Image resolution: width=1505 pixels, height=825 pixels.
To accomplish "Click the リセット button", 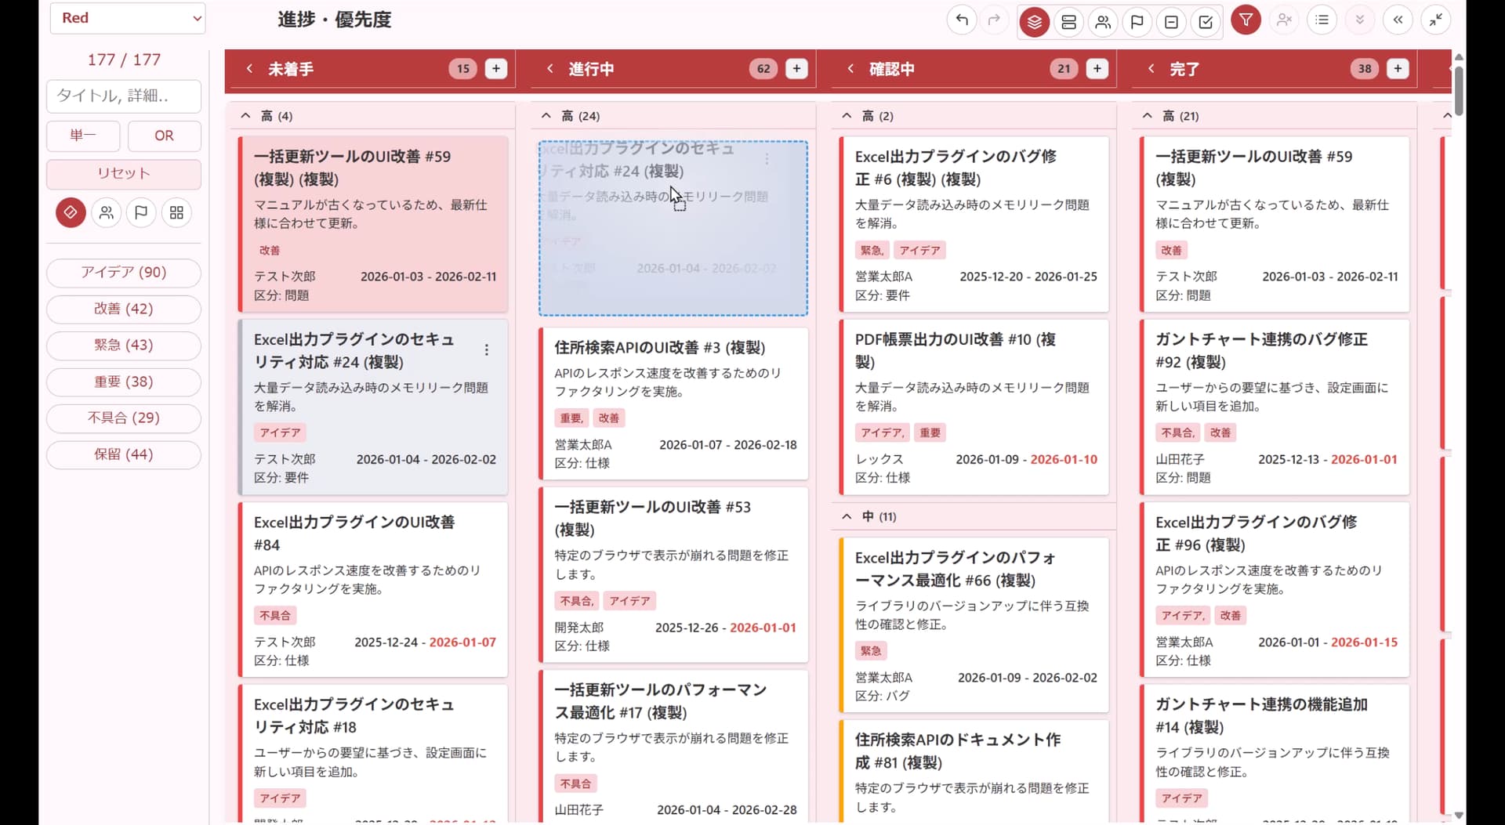I will click(x=124, y=174).
